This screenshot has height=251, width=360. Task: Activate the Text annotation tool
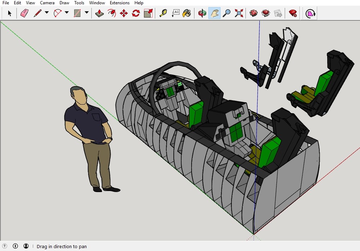click(176, 13)
